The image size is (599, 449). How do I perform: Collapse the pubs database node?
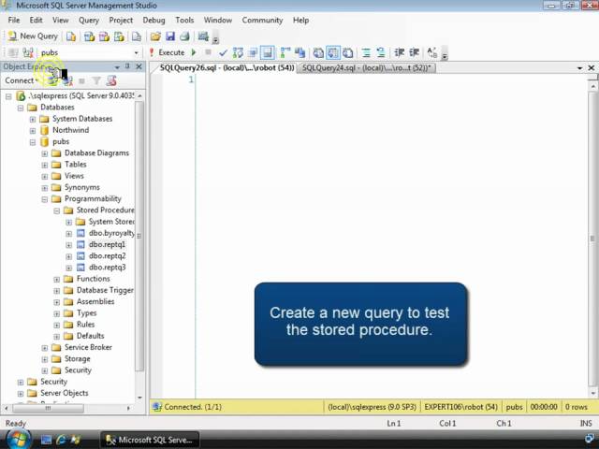33,142
